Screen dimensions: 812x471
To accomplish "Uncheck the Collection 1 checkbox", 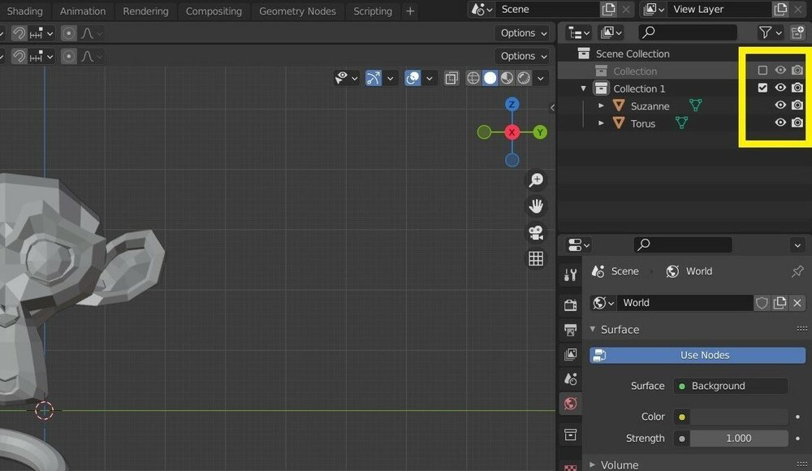I will (x=762, y=88).
